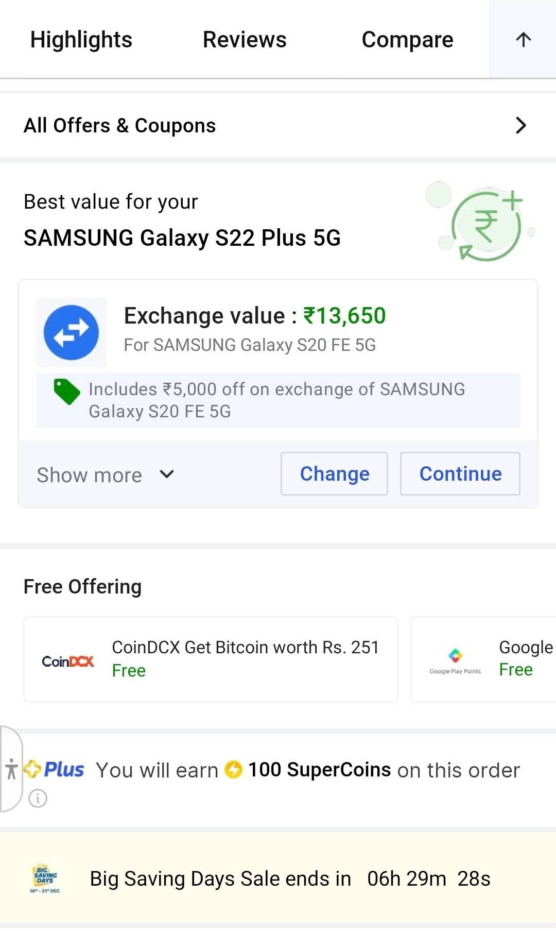Click the scroll-to-top arrow
Image resolution: width=556 pixels, height=931 pixels.
click(523, 39)
